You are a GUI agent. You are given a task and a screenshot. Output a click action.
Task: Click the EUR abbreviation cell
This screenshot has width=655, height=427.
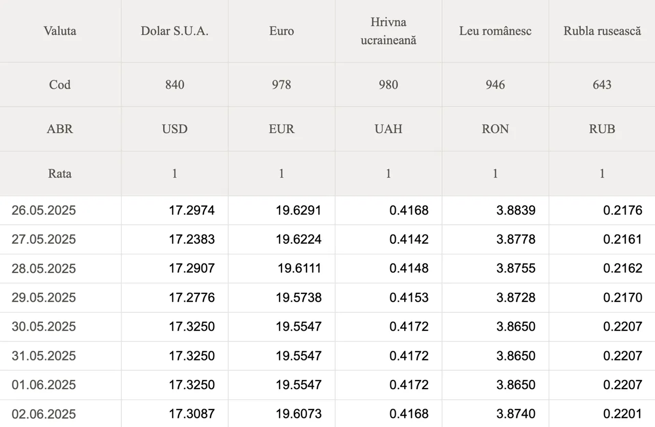[x=281, y=129]
